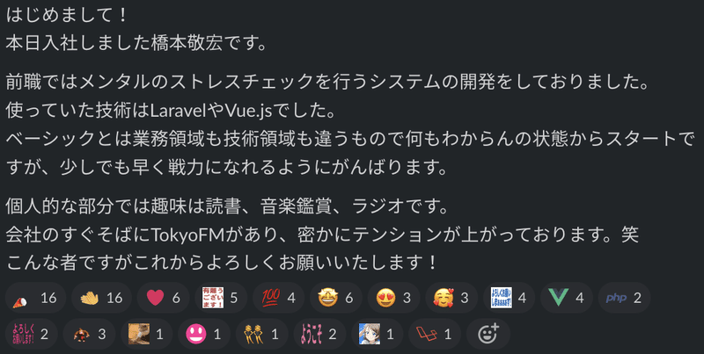The height and width of the screenshot is (354, 704).
Task: React with the pink ようこそ emoji
Action: 319,334
